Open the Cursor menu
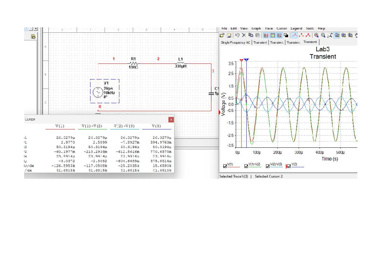Viewport: 375px width, 265px height. click(x=281, y=28)
